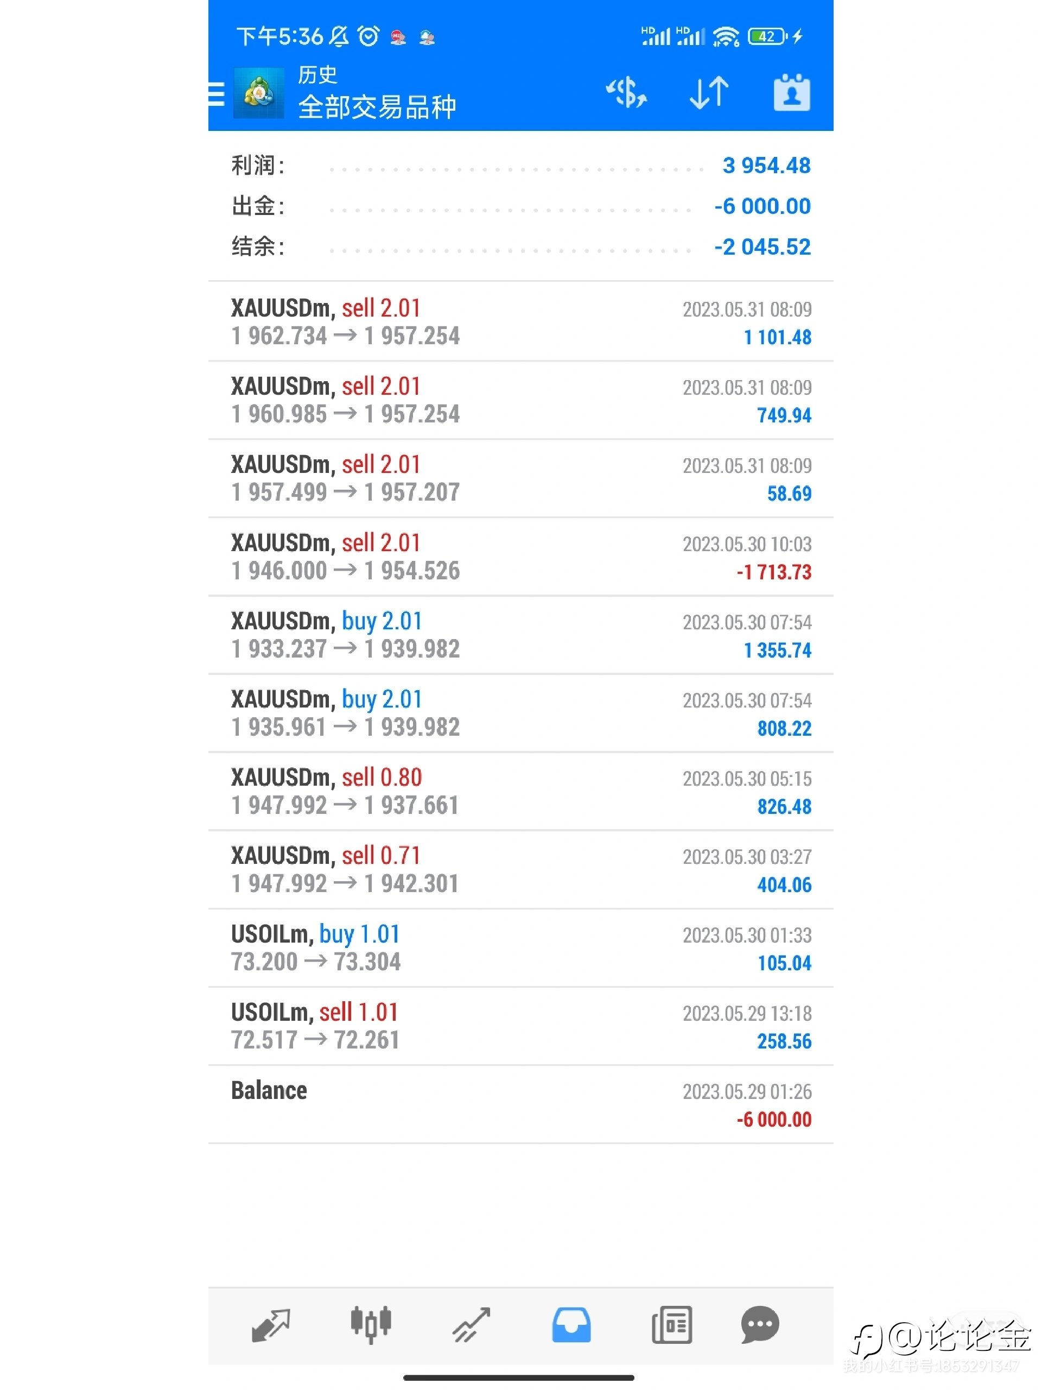Expand the losing trade -1 713.73

point(520,557)
